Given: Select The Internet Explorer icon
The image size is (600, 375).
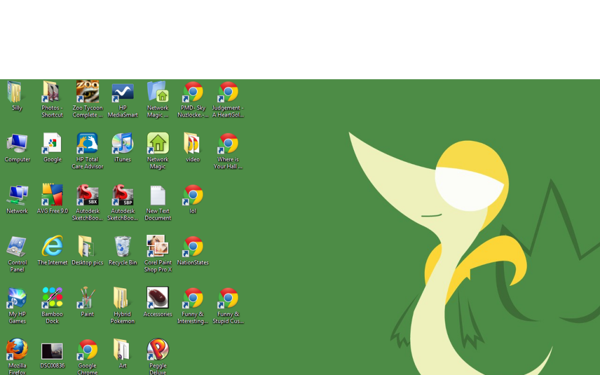Looking at the screenshot, I should [x=52, y=247].
